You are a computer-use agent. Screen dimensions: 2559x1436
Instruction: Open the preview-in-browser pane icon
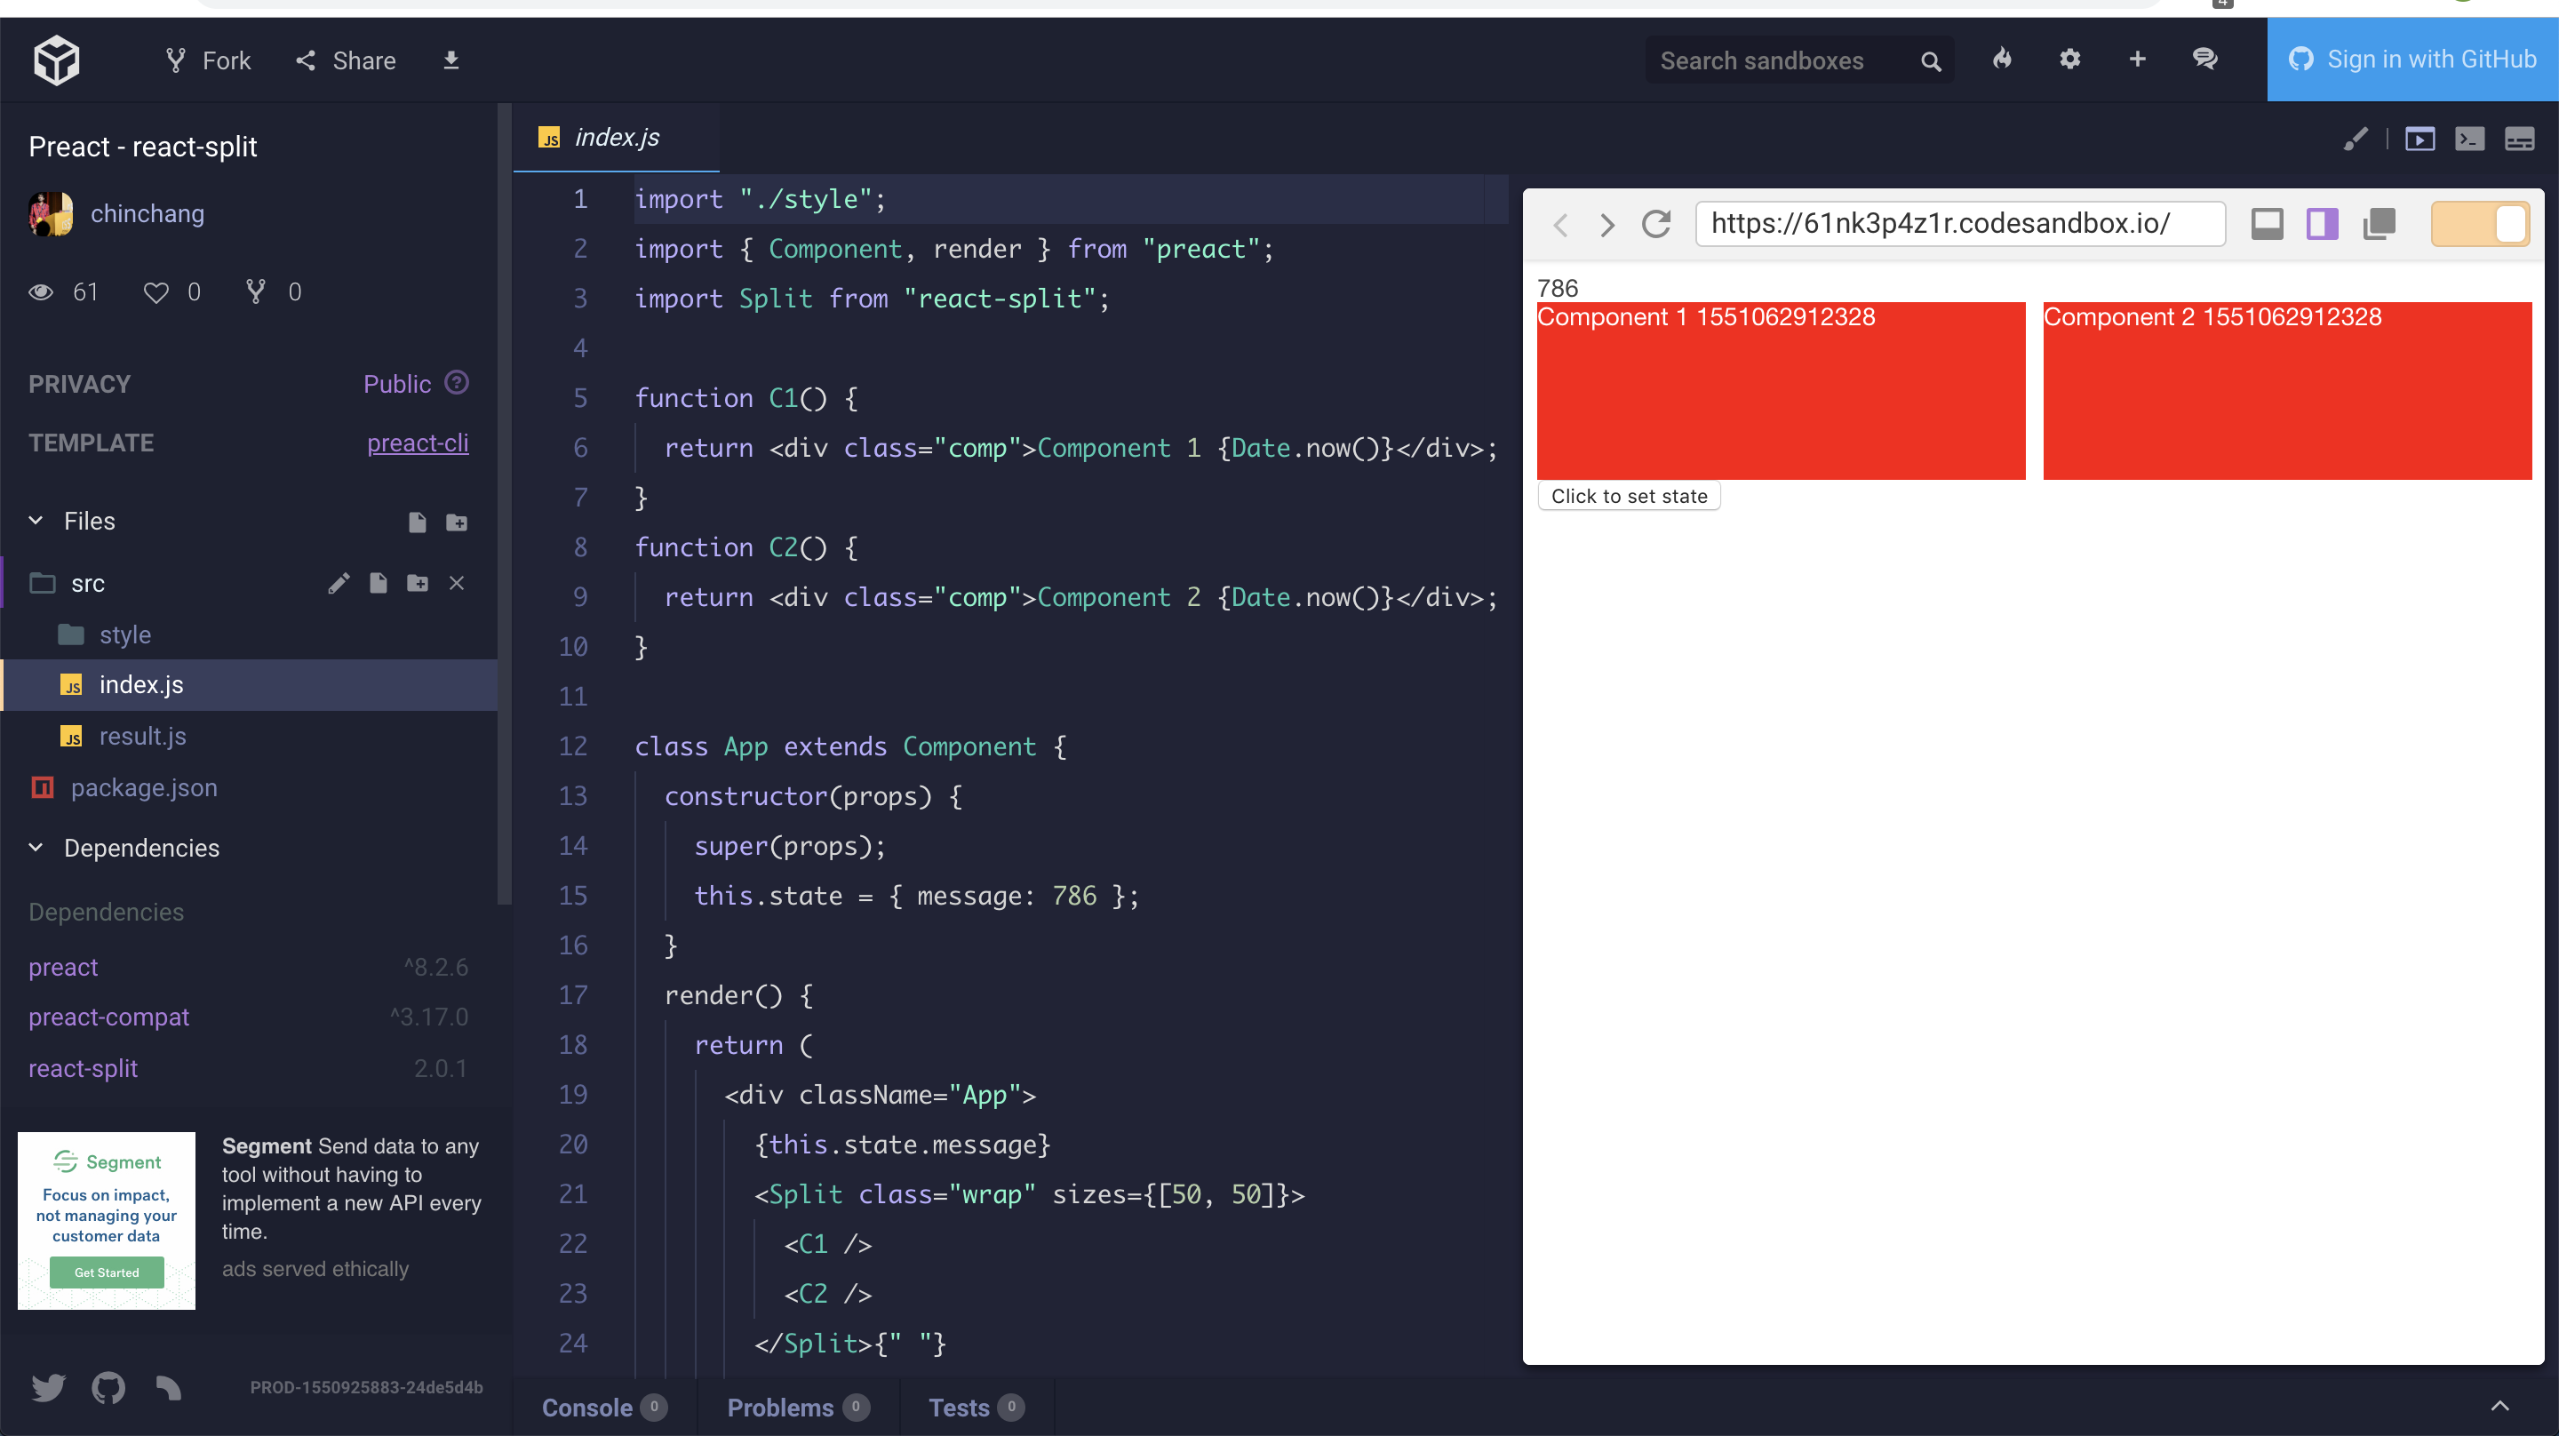2421,140
